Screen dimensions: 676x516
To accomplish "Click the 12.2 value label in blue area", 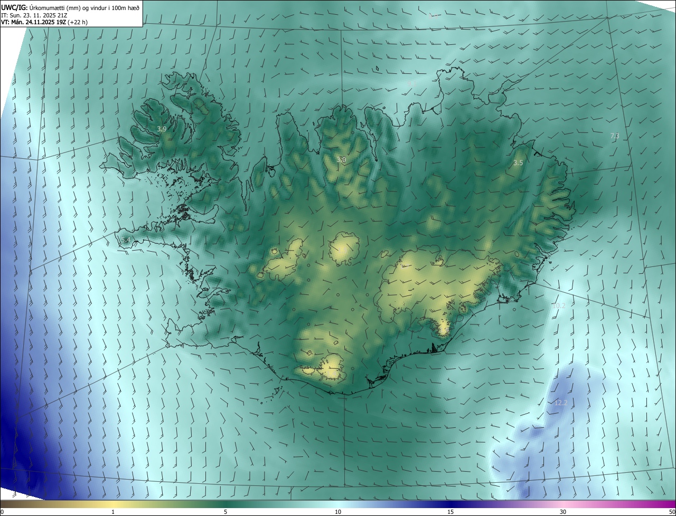I will (561, 403).
